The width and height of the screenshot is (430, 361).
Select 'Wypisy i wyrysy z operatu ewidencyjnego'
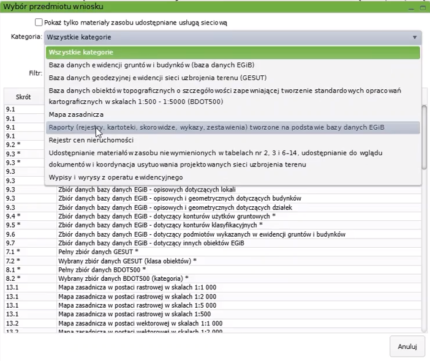(116, 177)
